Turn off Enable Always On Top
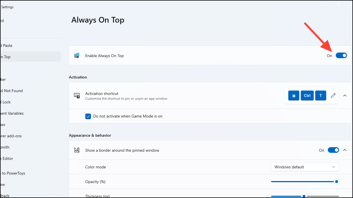The width and height of the screenshot is (353, 198). tap(341, 55)
